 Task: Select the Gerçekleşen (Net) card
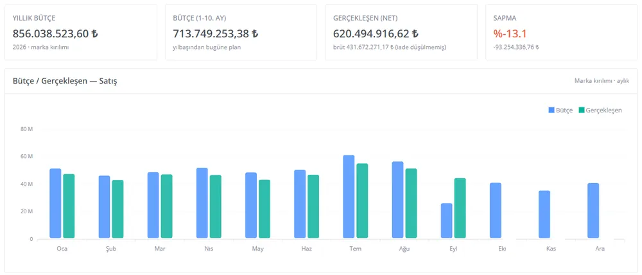click(x=401, y=32)
